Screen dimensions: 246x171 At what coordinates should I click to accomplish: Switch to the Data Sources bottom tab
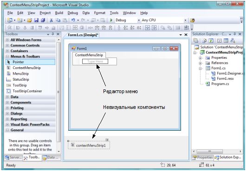pos(51,158)
